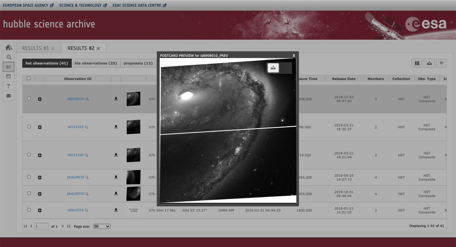The image size is (456, 247).
Task: Open the command-line panel sidebar icon
Action: 8,77
